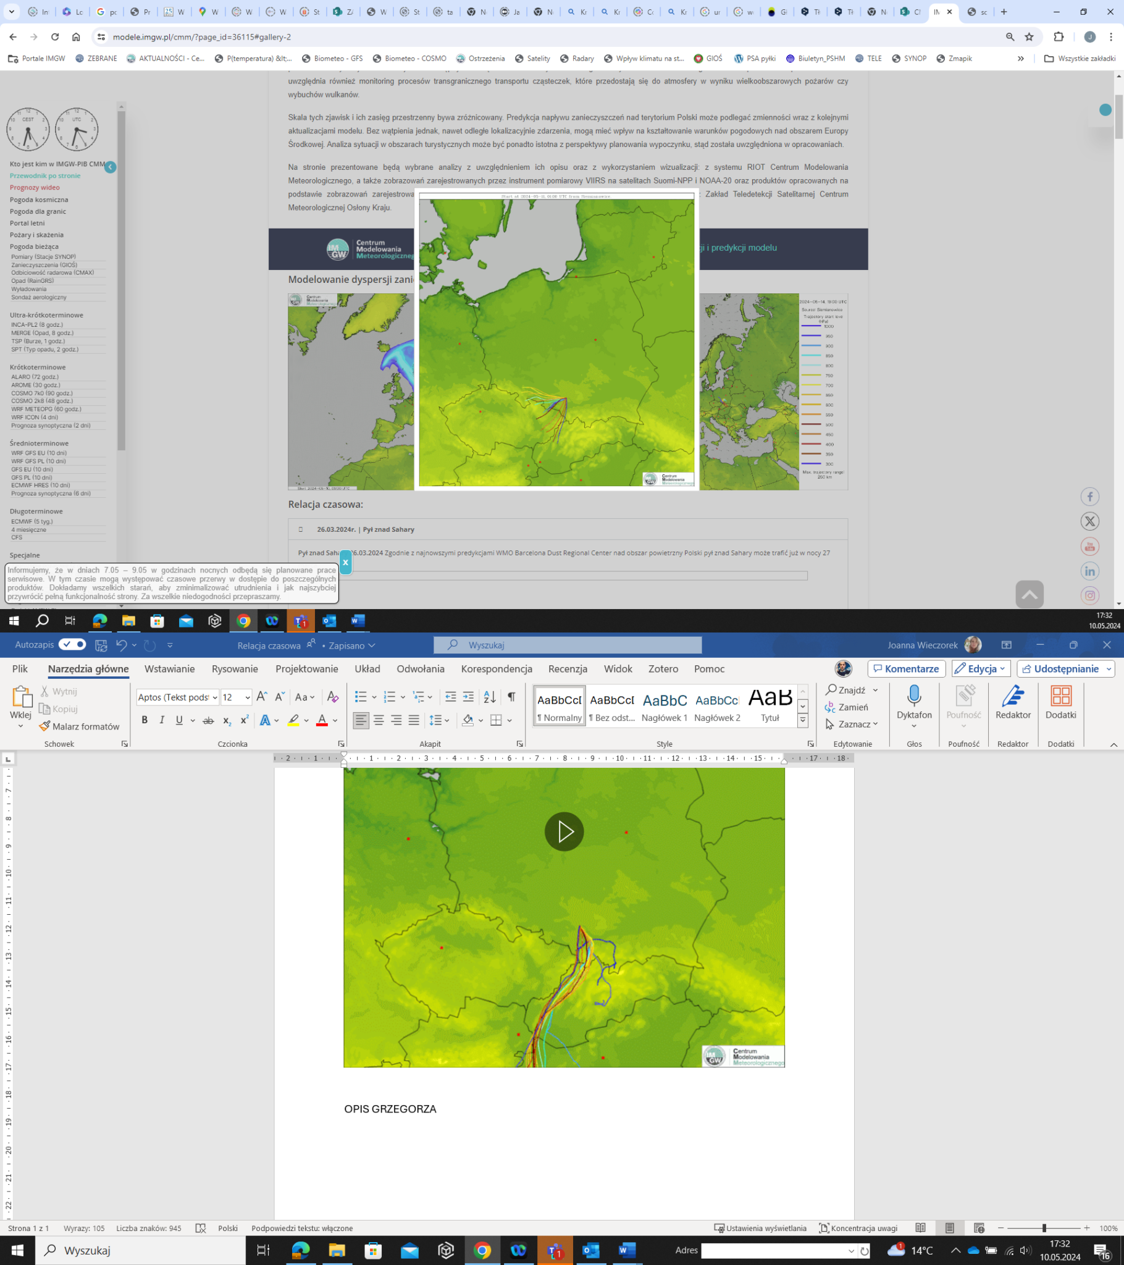Apply subscript formatting

tap(227, 720)
